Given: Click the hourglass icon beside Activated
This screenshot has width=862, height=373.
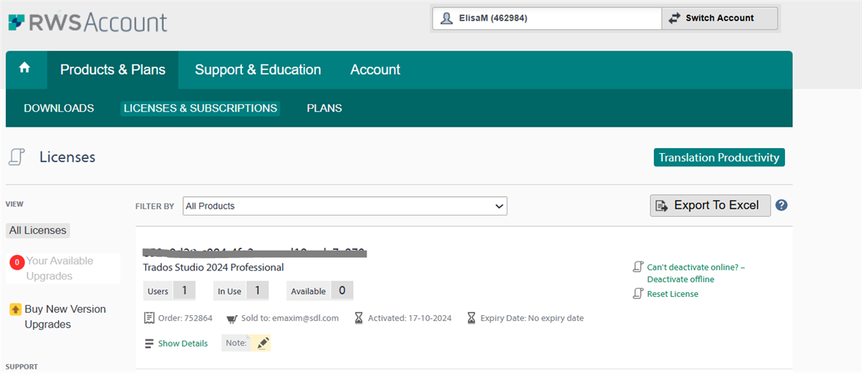Looking at the screenshot, I should point(359,318).
